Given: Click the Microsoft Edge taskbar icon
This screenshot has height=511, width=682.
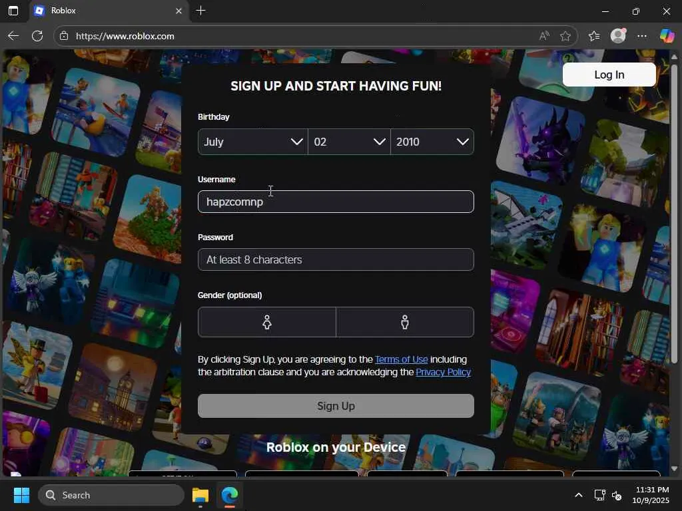Looking at the screenshot, I should pos(230,495).
